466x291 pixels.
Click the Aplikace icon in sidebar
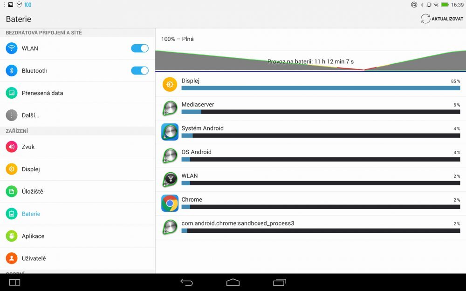point(11,236)
